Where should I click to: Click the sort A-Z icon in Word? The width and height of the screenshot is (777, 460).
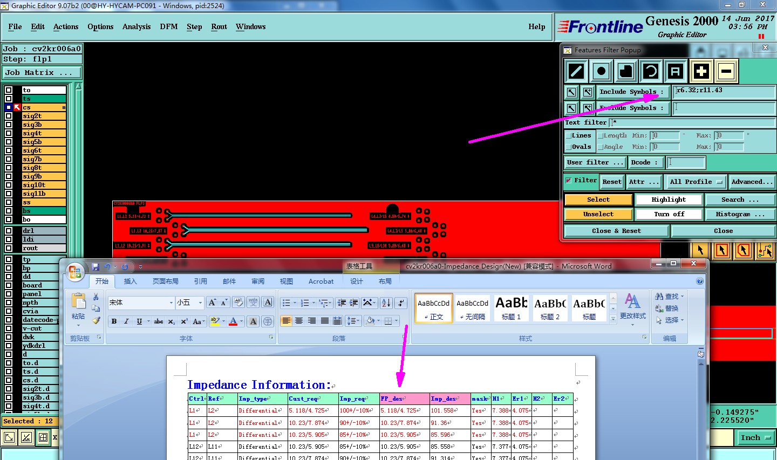386,303
